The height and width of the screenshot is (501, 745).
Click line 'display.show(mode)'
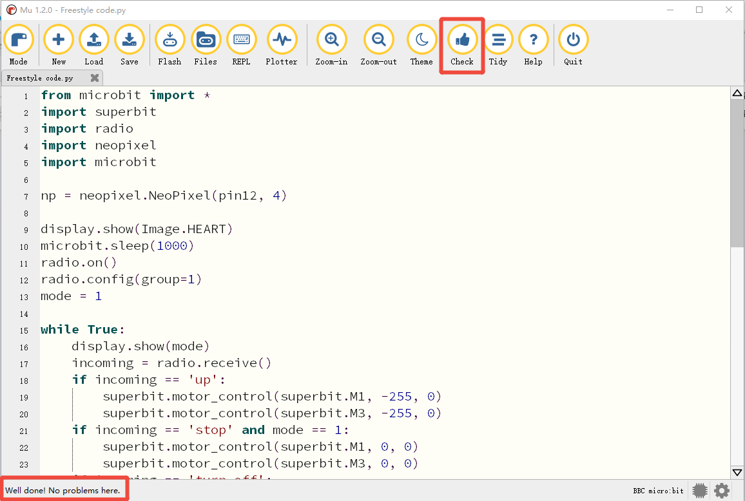point(140,346)
